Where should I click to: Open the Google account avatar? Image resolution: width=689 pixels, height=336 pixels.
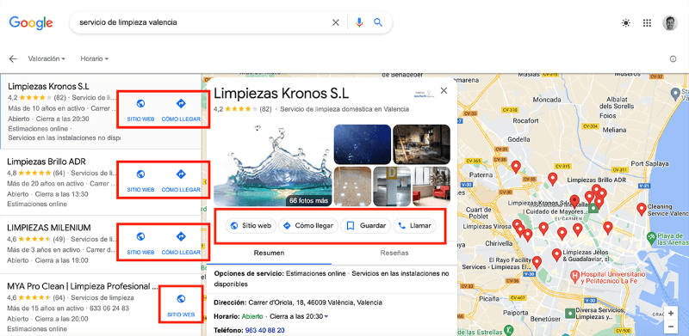tap(670, 23)
